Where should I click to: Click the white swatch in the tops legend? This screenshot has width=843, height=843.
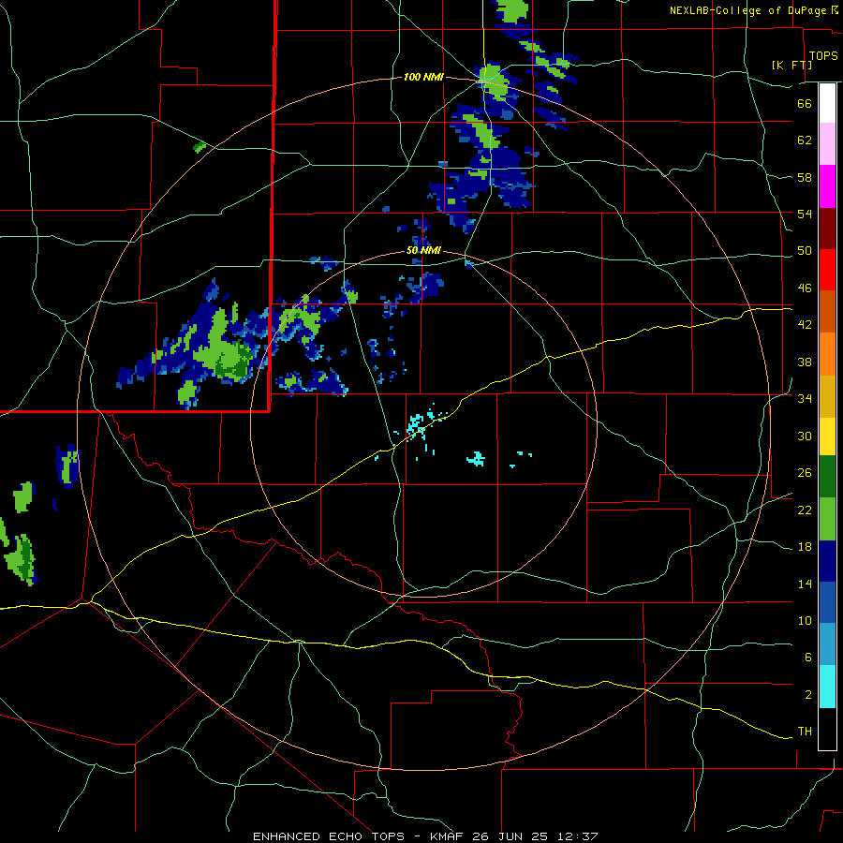point(827,103)
